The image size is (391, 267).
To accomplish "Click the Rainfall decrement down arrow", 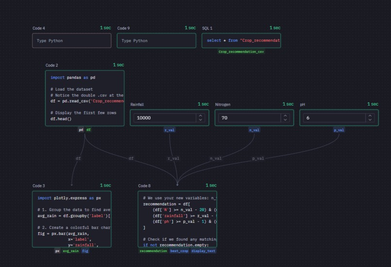I will coord(200,120).
